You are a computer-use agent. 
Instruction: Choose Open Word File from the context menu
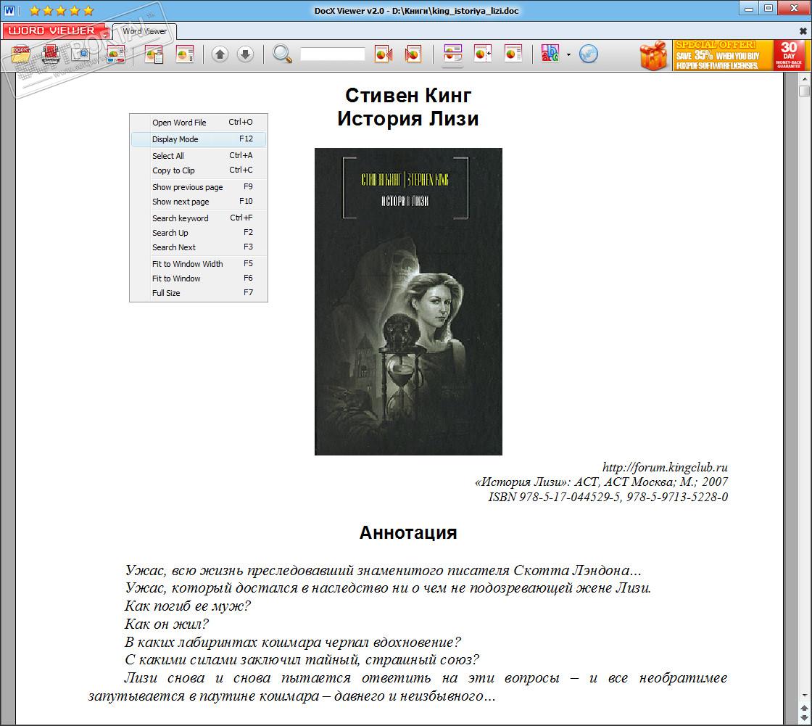tap(199, 123)
